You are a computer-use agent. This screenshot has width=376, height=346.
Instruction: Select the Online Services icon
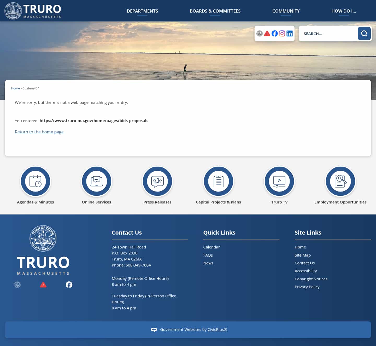[96, 181]
